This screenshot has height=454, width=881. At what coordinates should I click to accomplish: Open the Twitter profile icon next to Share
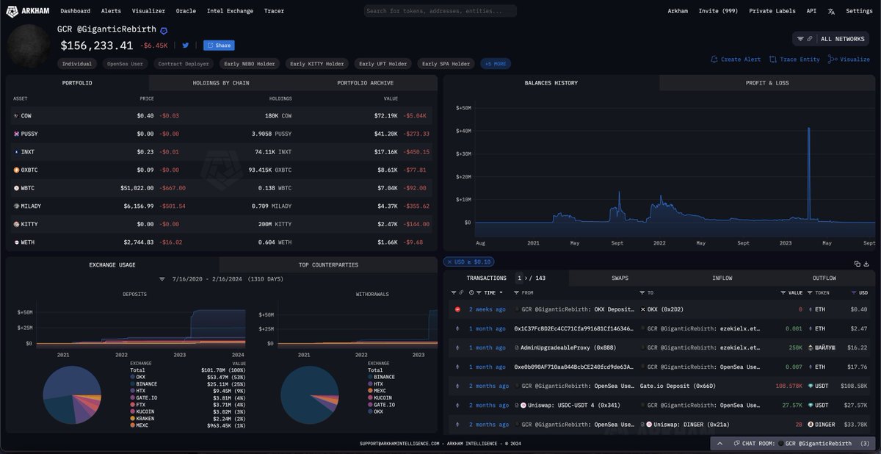point(185,45)
